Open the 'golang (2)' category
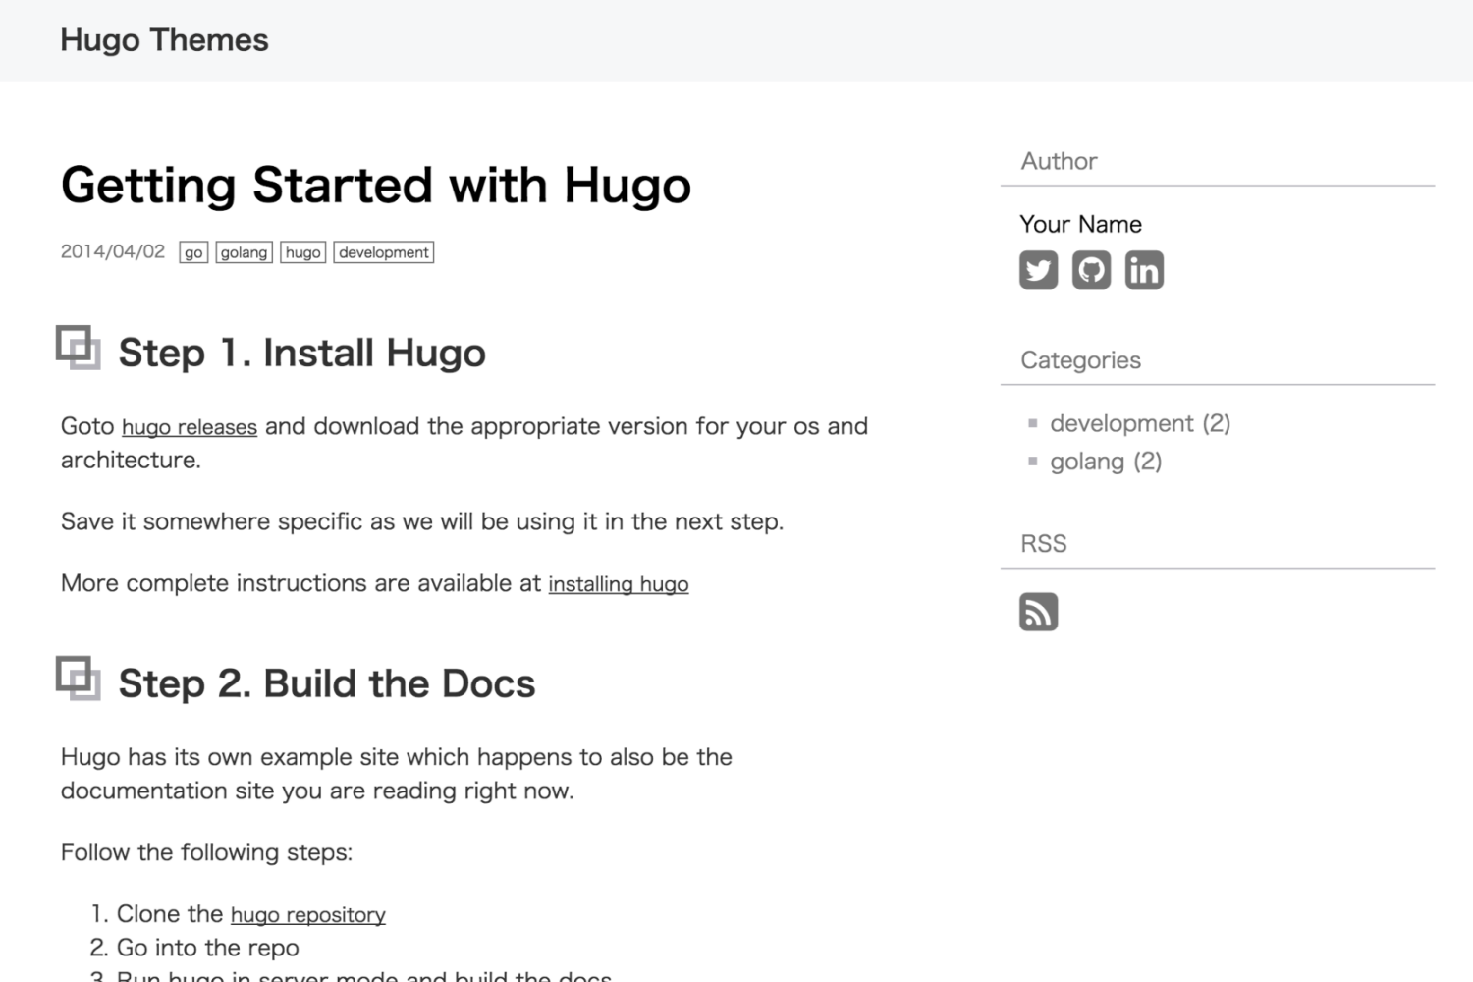The width and height of the screenshot is (1473, 982). tap(1106, 462)
